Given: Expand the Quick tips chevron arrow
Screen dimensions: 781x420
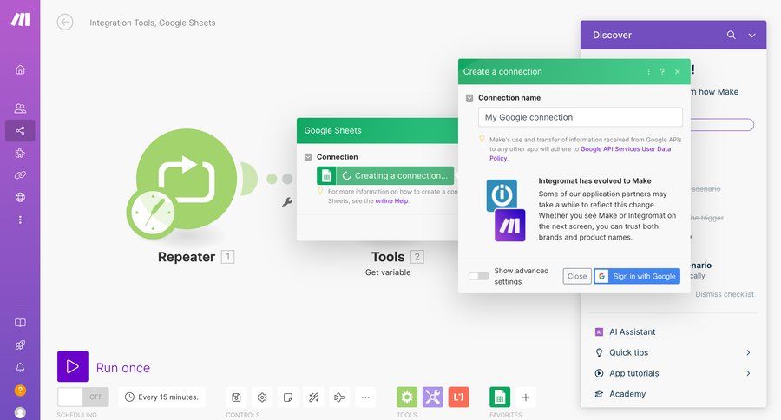Looking at the screenshot, I should 748,352.
